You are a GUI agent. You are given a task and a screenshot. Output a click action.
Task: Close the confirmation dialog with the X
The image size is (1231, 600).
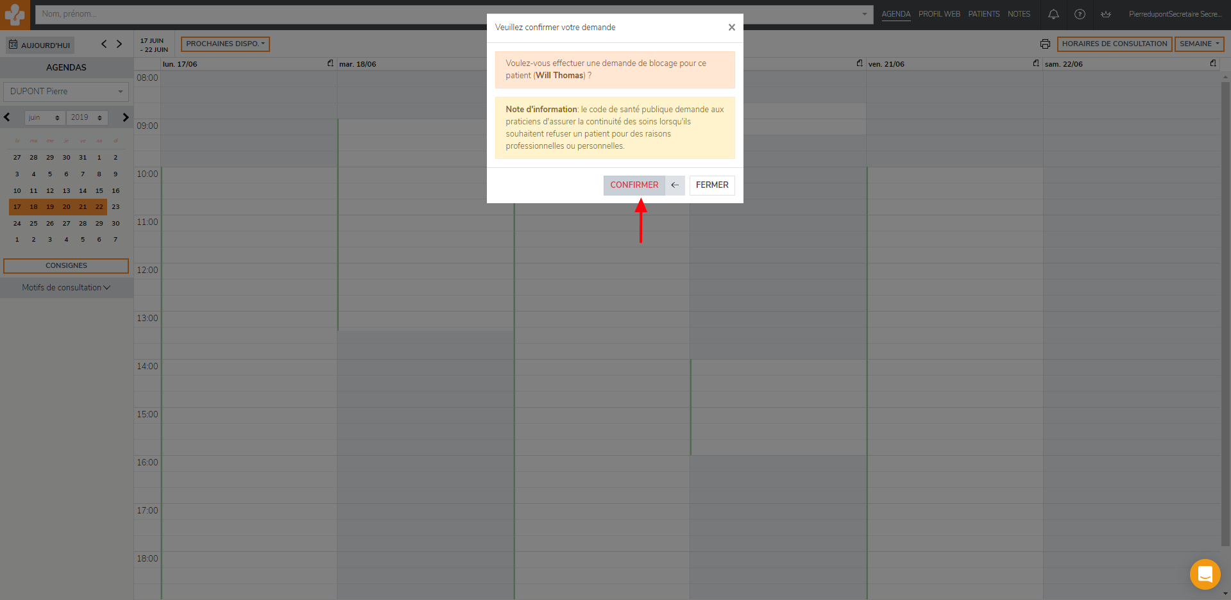[x=731, y=28]
